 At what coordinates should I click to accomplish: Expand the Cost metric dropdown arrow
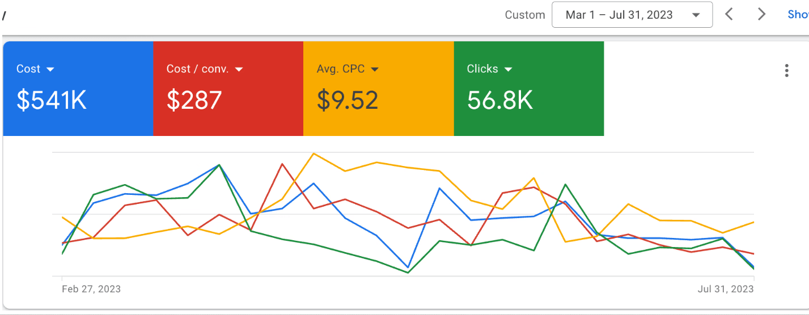(50, 69)
